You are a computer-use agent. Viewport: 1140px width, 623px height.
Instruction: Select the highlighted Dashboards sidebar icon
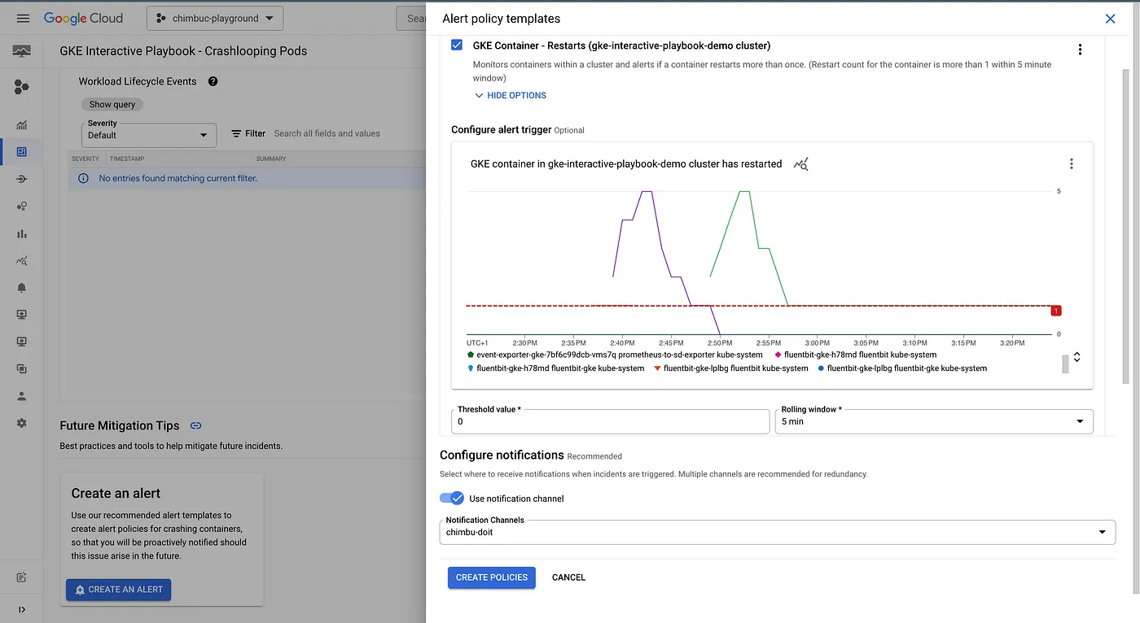click(x=22, y=152)
